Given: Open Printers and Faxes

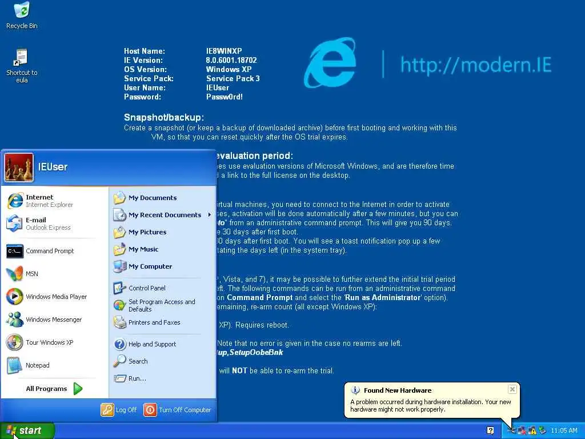Looking at the screenshot, I should (163, 322).
